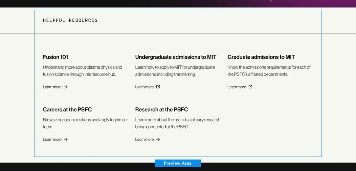Viewport: 356px width, 171px height.
Task: Click the external-link icon under Undergraduate admissions
Action: [x=158, y=87]
